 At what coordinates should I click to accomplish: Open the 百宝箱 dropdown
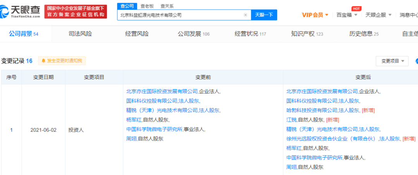pyautogui.click(x=346, y=15)
